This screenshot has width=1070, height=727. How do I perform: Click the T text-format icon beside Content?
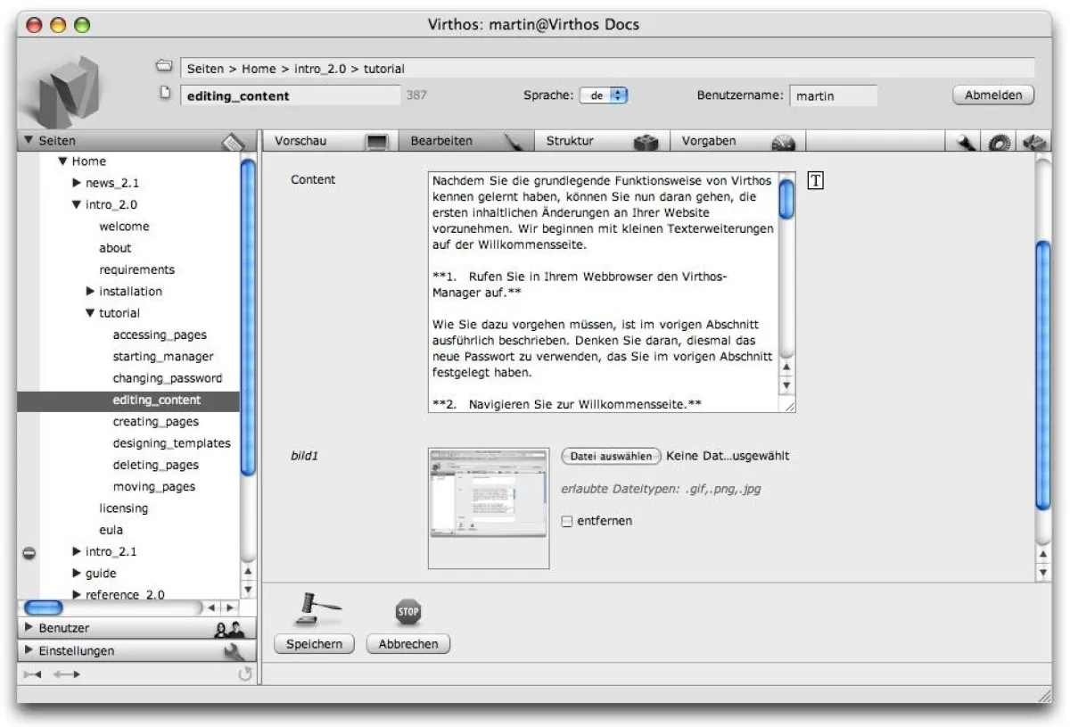(x=815, y=181)
